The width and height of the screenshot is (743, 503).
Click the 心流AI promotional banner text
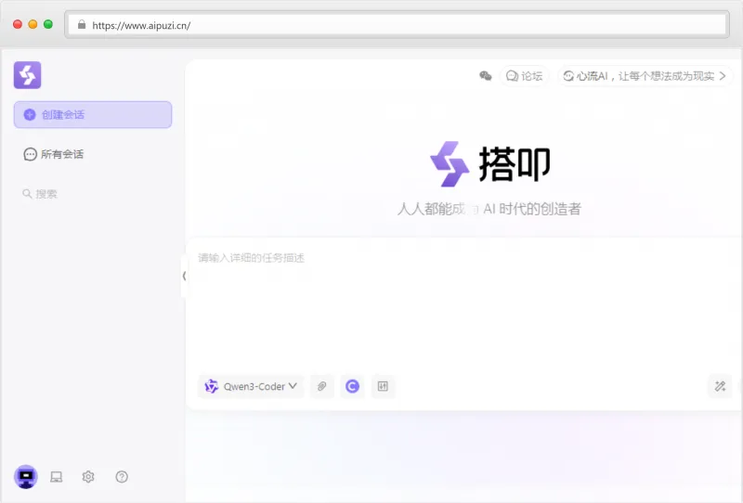pyautogui.click(x=645, y=76)
